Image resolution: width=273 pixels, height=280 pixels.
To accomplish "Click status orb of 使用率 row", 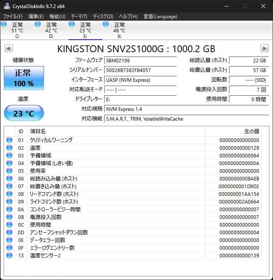I will click(x=9, y=171).
